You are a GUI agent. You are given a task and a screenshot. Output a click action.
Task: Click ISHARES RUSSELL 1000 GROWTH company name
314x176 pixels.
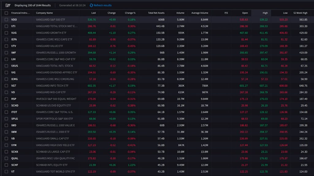56,53
